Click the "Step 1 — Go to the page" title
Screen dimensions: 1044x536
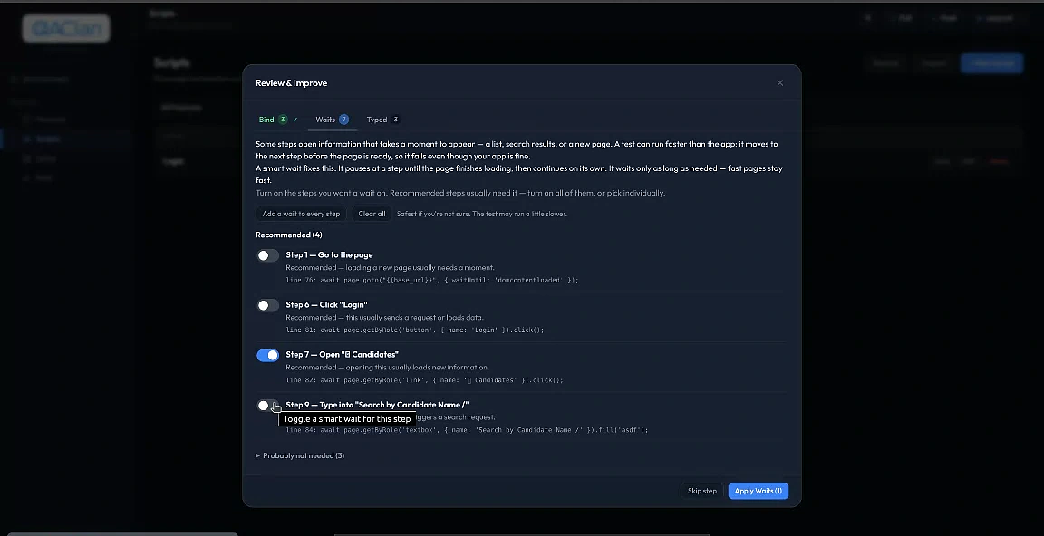click(329, 254)
